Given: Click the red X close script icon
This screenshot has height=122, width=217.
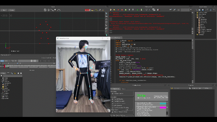Looking at the screenshot, I should point(118,10).
